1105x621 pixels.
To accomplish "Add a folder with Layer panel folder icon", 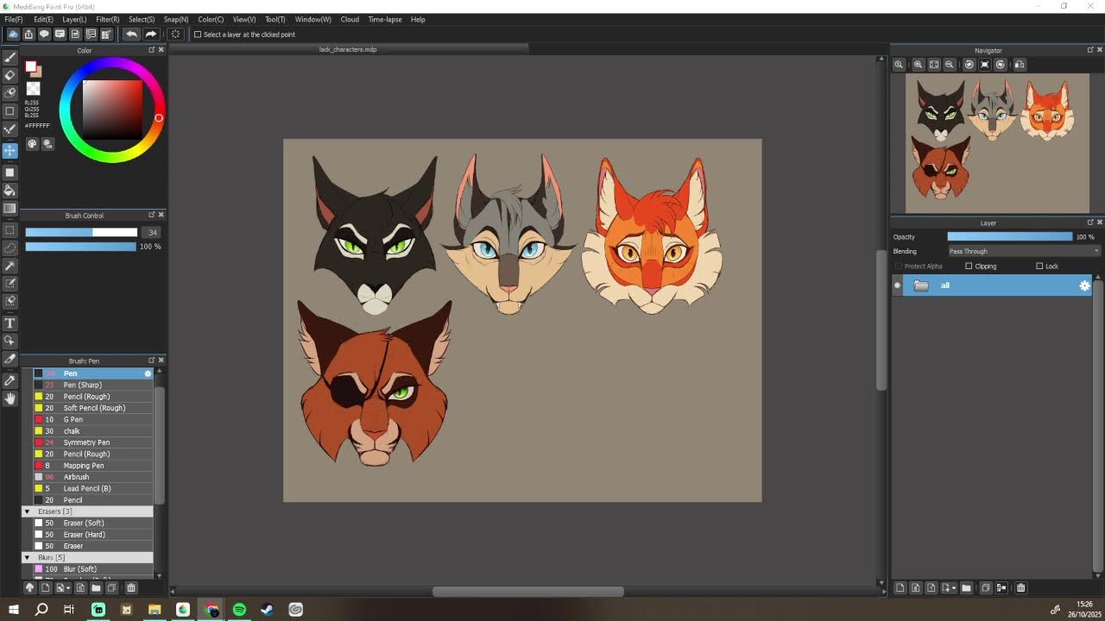I will [x=966, y=588].
